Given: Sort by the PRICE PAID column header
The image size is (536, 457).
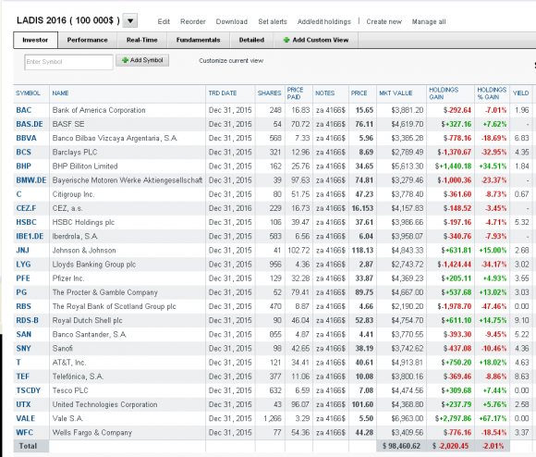Looking at the screenshot, I should (295, 93).
